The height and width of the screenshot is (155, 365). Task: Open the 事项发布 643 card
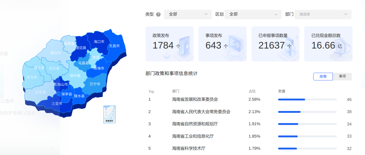click(222, 44)
